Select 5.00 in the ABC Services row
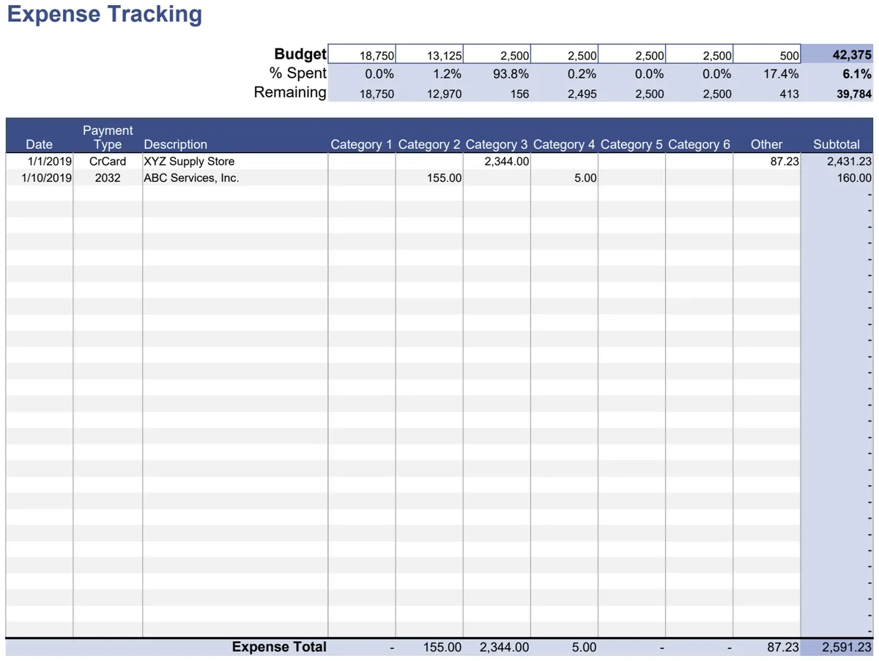The height and width of the screenshot is (661, 879). (565, 177)
